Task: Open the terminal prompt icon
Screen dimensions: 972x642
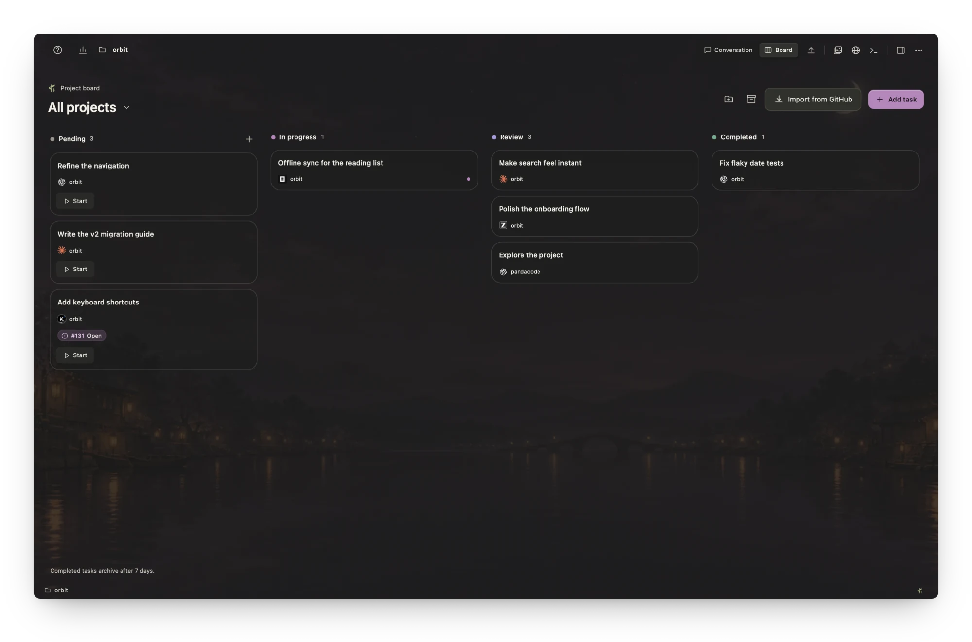Action: 874,50
